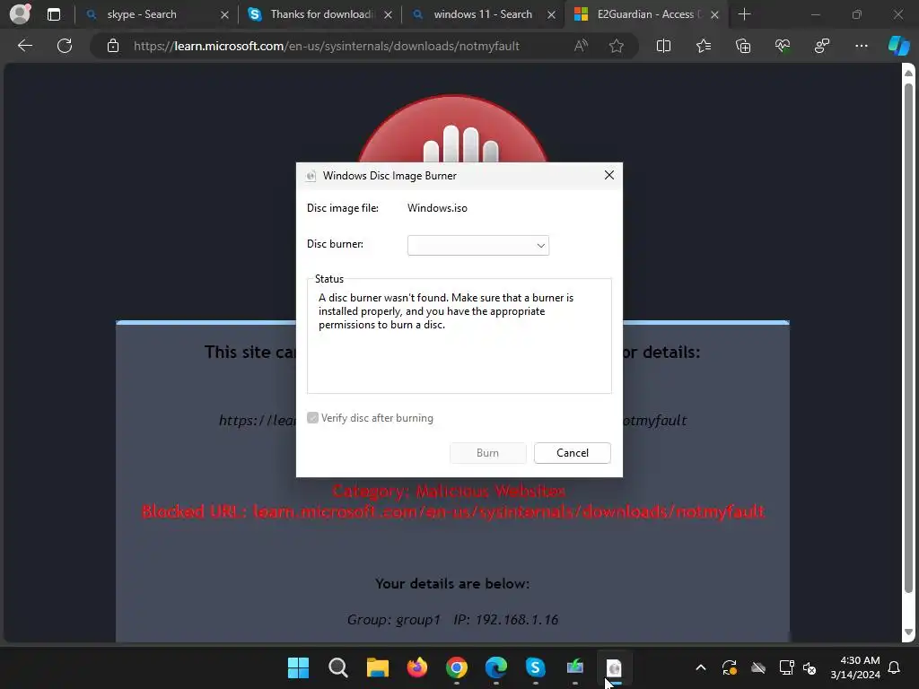
Task: Click the 'A disc burner wasn't found' status message
Action: point(446,311)
